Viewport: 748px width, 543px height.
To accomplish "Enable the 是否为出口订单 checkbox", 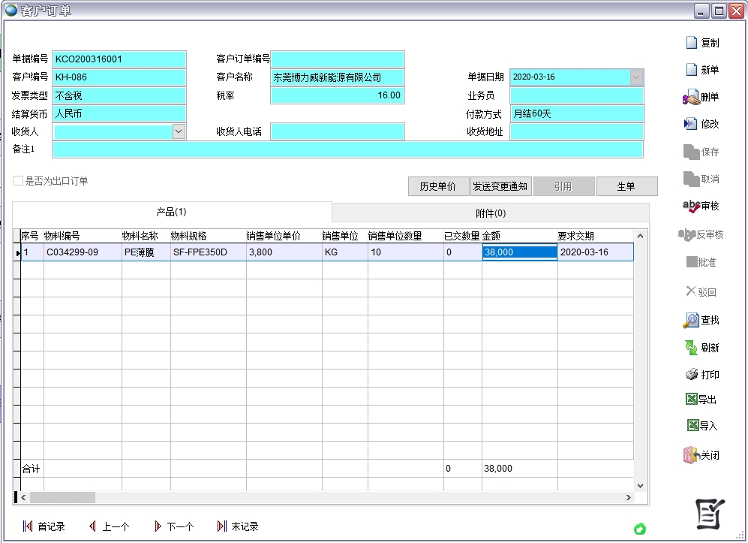I will [16, 179].
